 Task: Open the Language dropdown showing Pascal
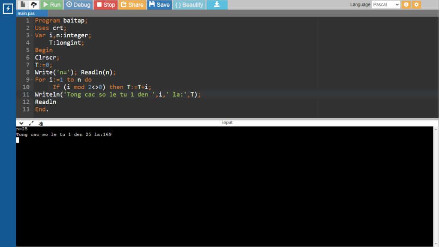385,4
